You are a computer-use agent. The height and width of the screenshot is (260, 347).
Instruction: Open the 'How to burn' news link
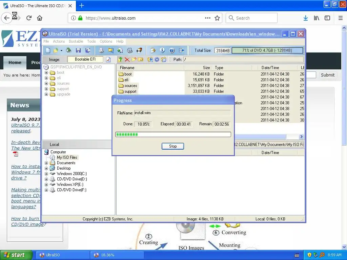(x=28, y=221)
